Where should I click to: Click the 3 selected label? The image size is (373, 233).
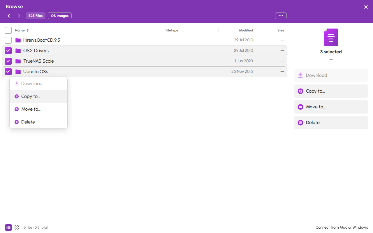click(331, 52)
